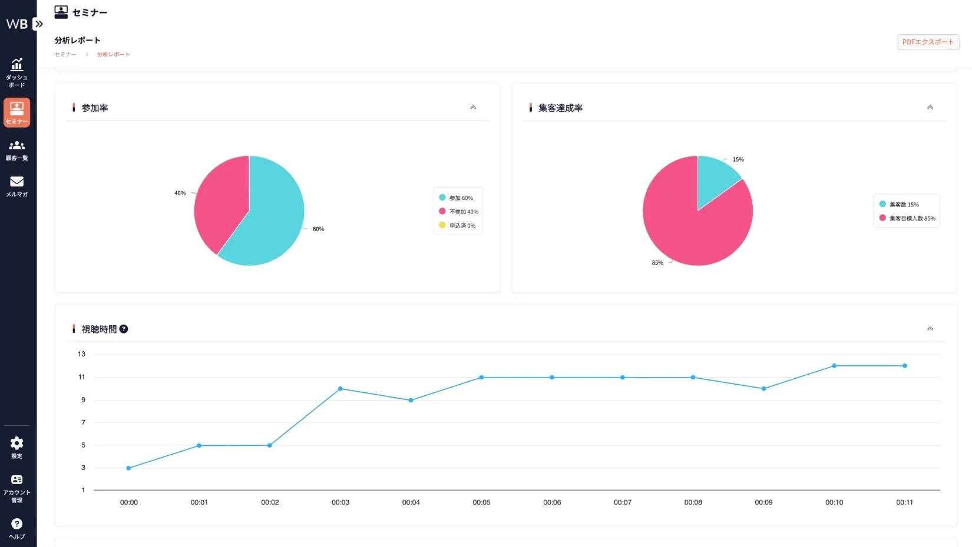Screen dimensions: 972x547
Task: Toggle the 集客目標人数 85% legend item
Action: [x=908, y=218]
